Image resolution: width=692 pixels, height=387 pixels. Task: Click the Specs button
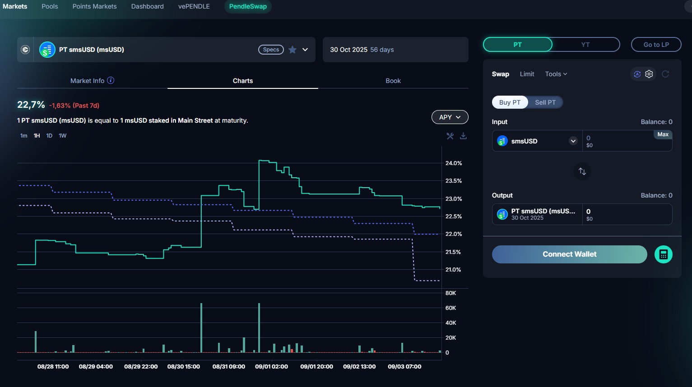pos(271,50)
